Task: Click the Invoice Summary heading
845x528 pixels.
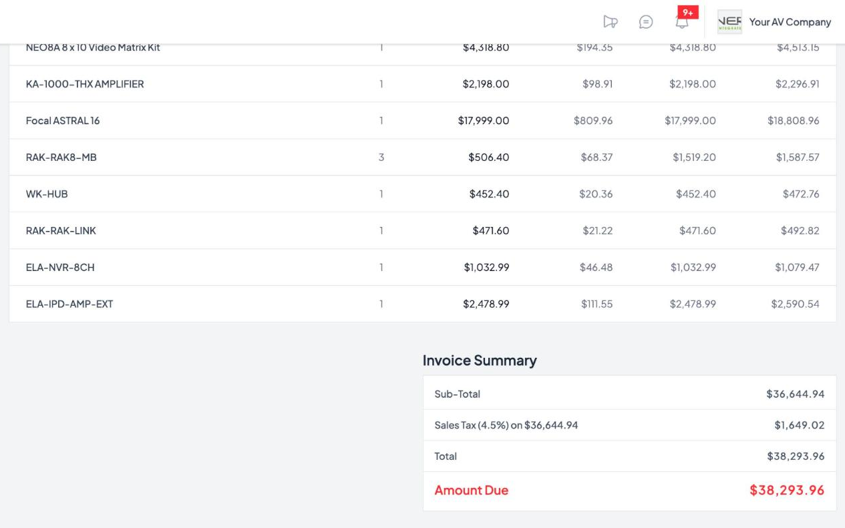Action: point(480,360)
